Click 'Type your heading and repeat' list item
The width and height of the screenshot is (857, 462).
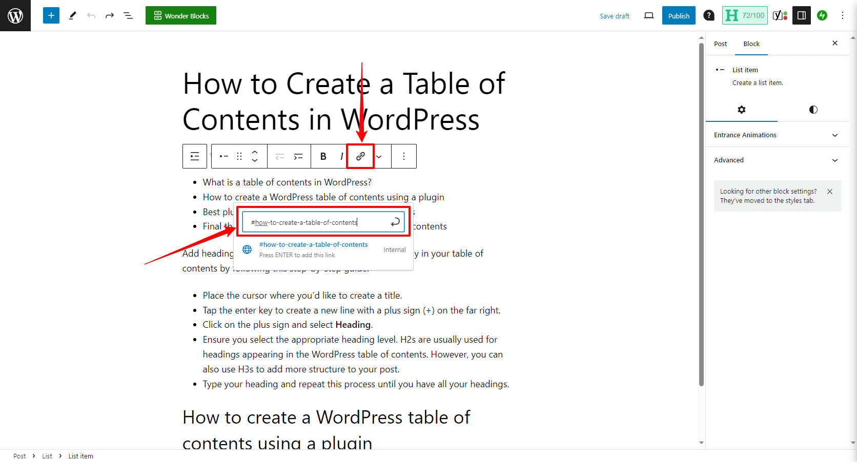(x=356, y=384)
